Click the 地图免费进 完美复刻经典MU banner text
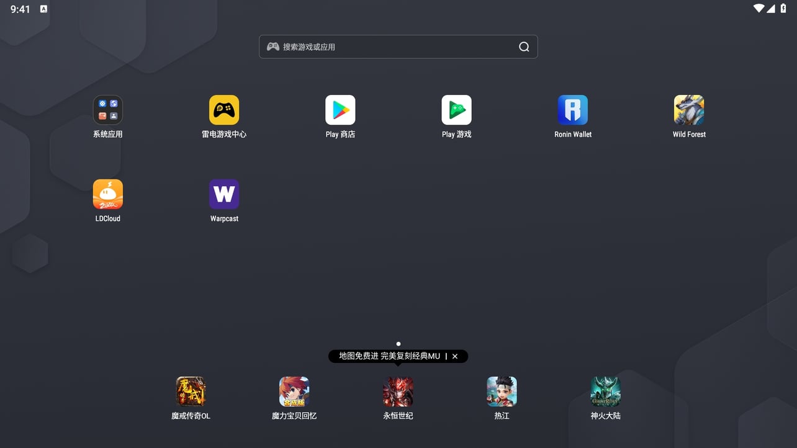797x448 pixels. coord(389,356)
